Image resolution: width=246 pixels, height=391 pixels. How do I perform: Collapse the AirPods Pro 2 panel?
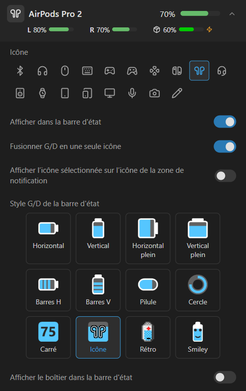[232, 14]
